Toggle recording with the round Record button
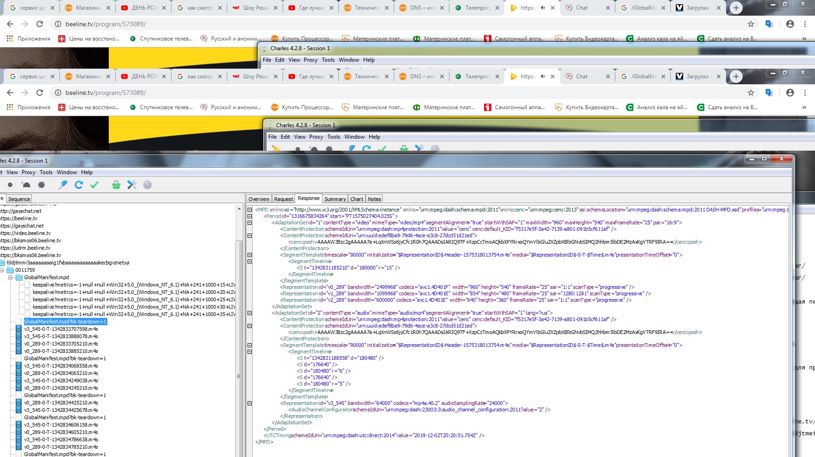The height and width of the screenshot is (457, 815). click(x=10, y=185)
